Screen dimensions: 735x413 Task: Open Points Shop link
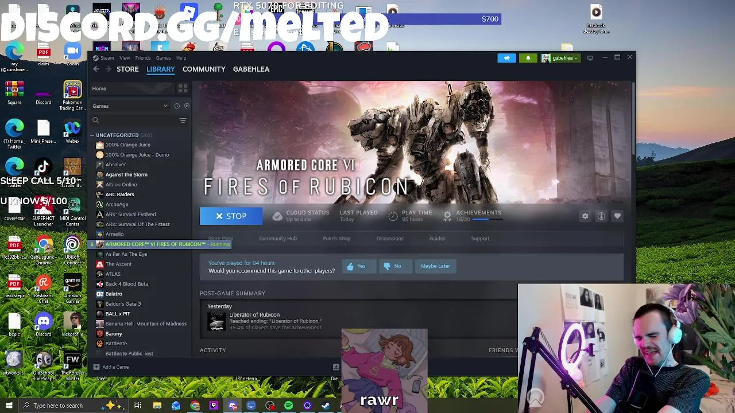pyautogui.click(x=336, y=239)
